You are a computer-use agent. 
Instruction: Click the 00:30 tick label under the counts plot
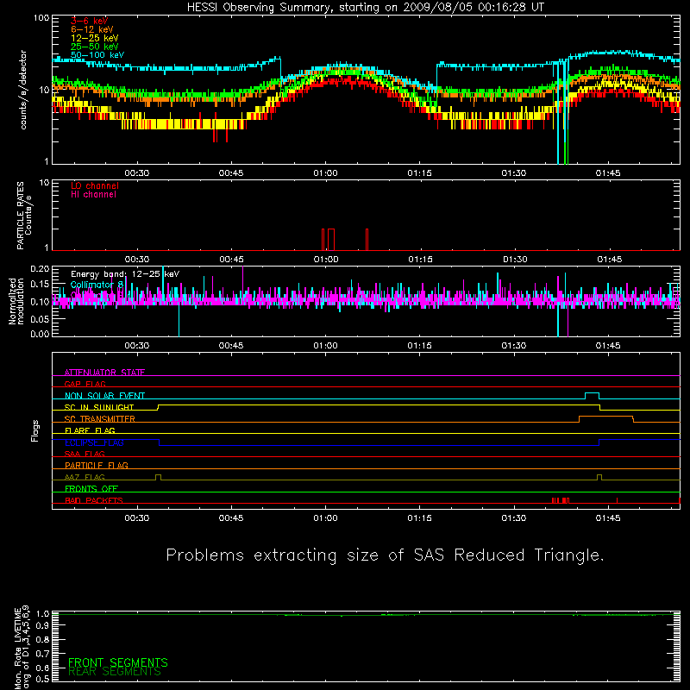137,173
